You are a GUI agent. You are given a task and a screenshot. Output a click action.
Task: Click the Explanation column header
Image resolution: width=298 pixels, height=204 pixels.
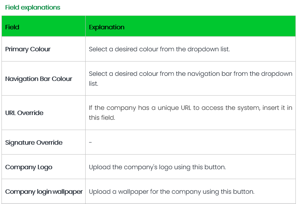click(107, 27)
